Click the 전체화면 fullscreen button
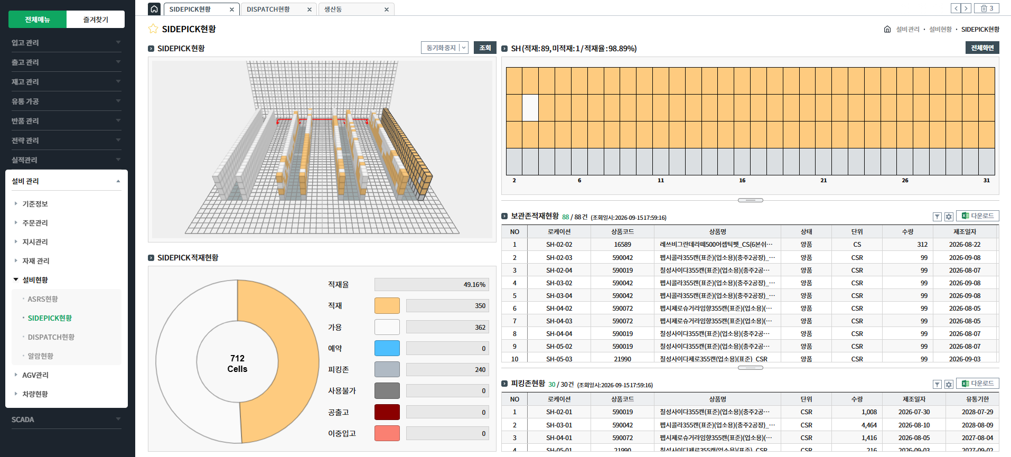Image resolution: width=1011 pixels, height=457 pixels. tap(982, 48)
